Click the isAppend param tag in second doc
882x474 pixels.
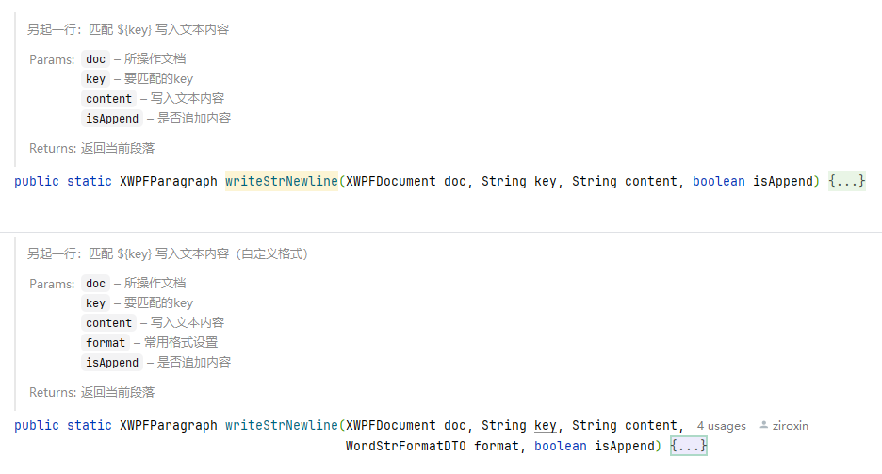tap(112, 362)
